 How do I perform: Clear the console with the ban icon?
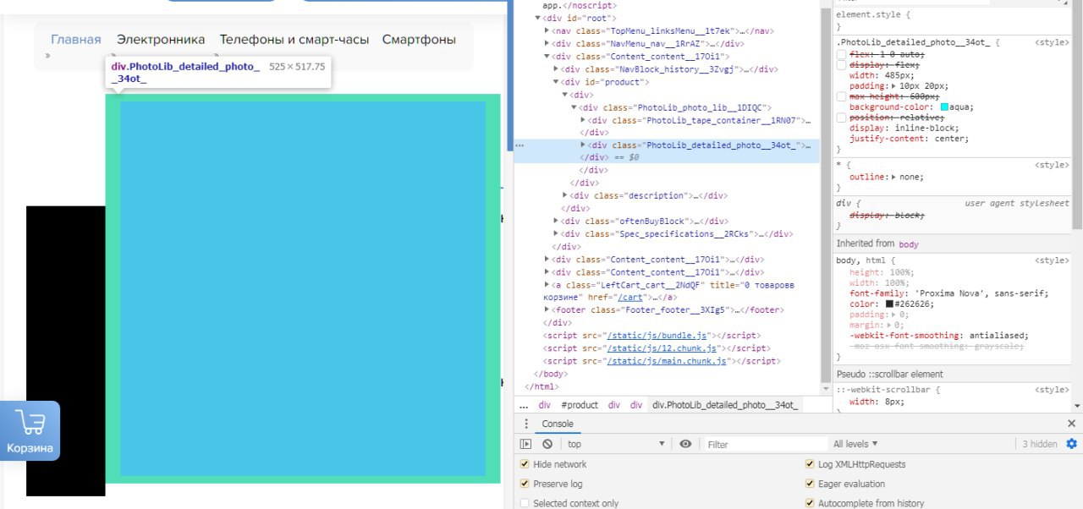pos(547,444)
